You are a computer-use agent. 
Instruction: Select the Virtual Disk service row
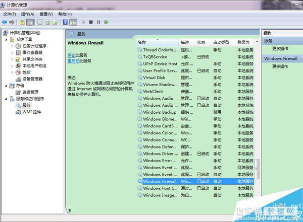(x=195, y=78)
